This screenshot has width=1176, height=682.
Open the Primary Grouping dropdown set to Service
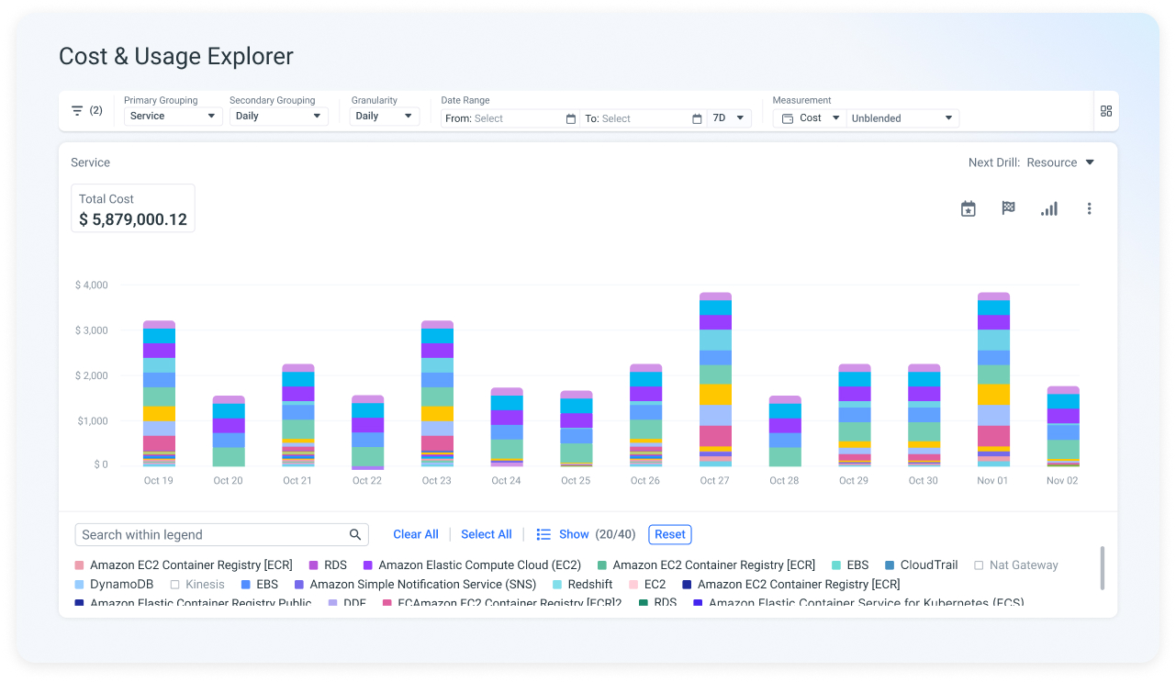click(x=173, y=117)
